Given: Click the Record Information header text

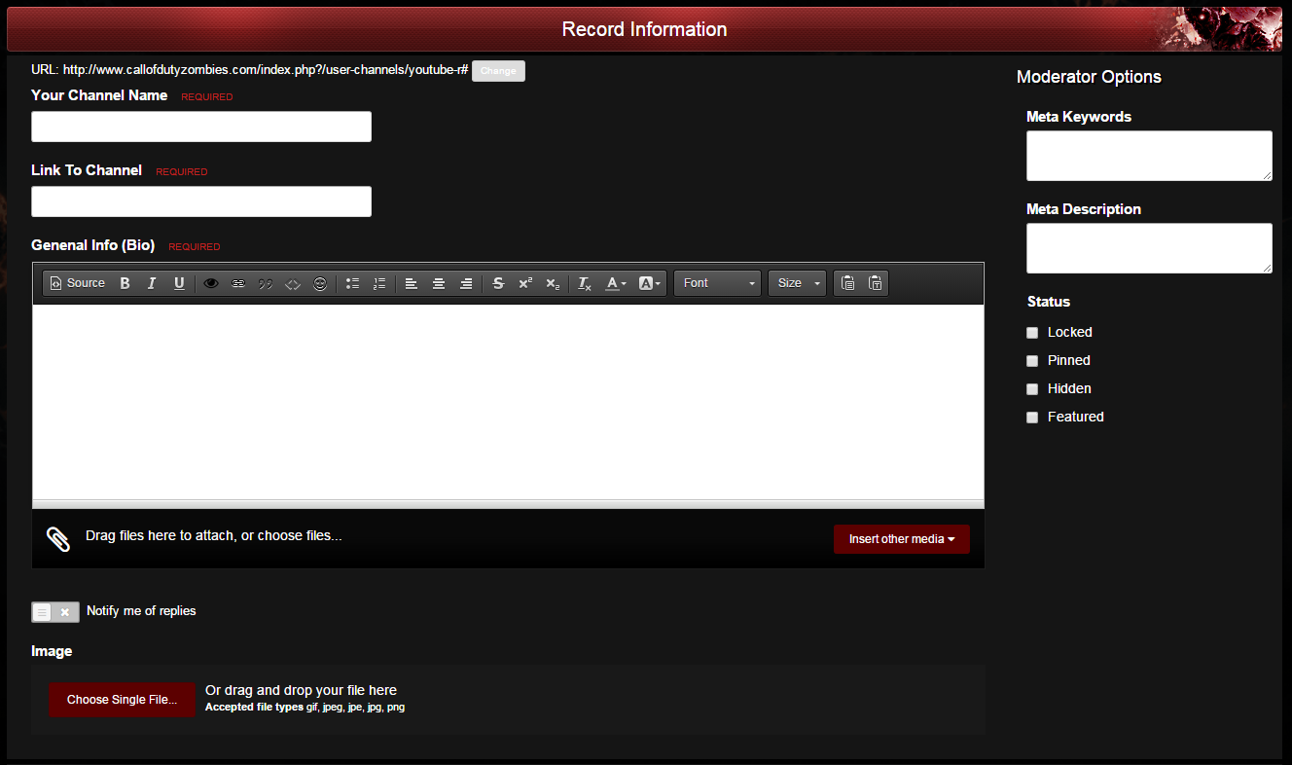Looking at the screenshot, I should click(644, 29).
